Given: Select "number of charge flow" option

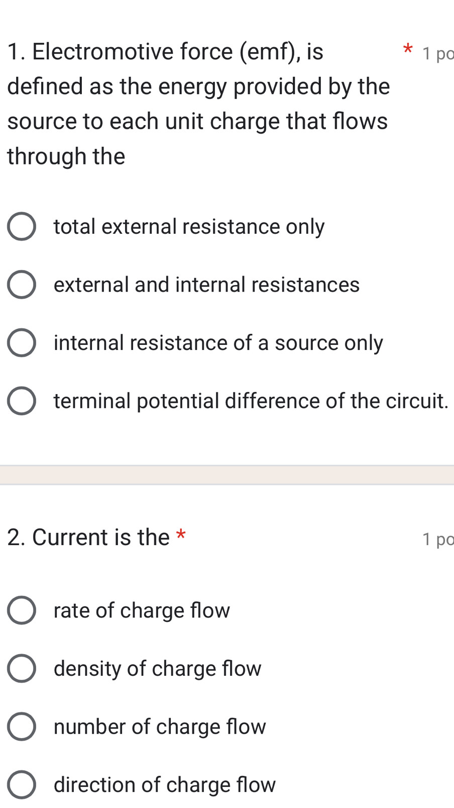Looking at the screenshot, I should point(21,726).
